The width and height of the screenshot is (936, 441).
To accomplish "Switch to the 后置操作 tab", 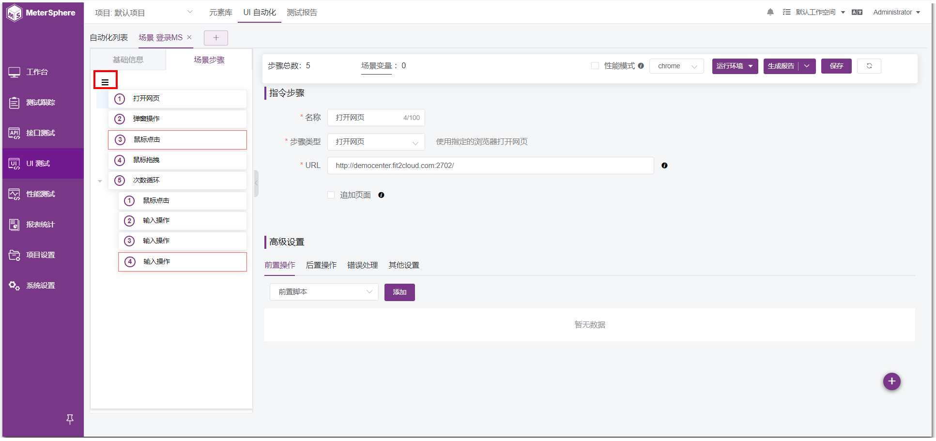I will tap(321, 265).
